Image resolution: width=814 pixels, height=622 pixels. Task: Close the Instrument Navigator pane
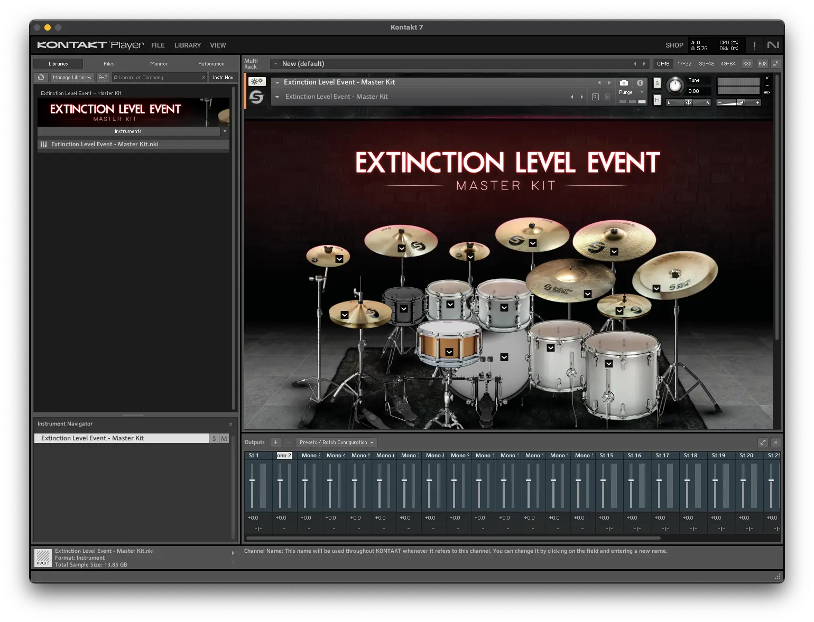click(230, 424)
